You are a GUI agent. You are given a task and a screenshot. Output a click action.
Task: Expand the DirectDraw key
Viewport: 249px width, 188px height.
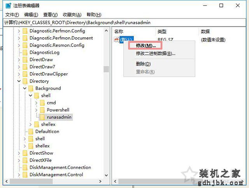19,60
